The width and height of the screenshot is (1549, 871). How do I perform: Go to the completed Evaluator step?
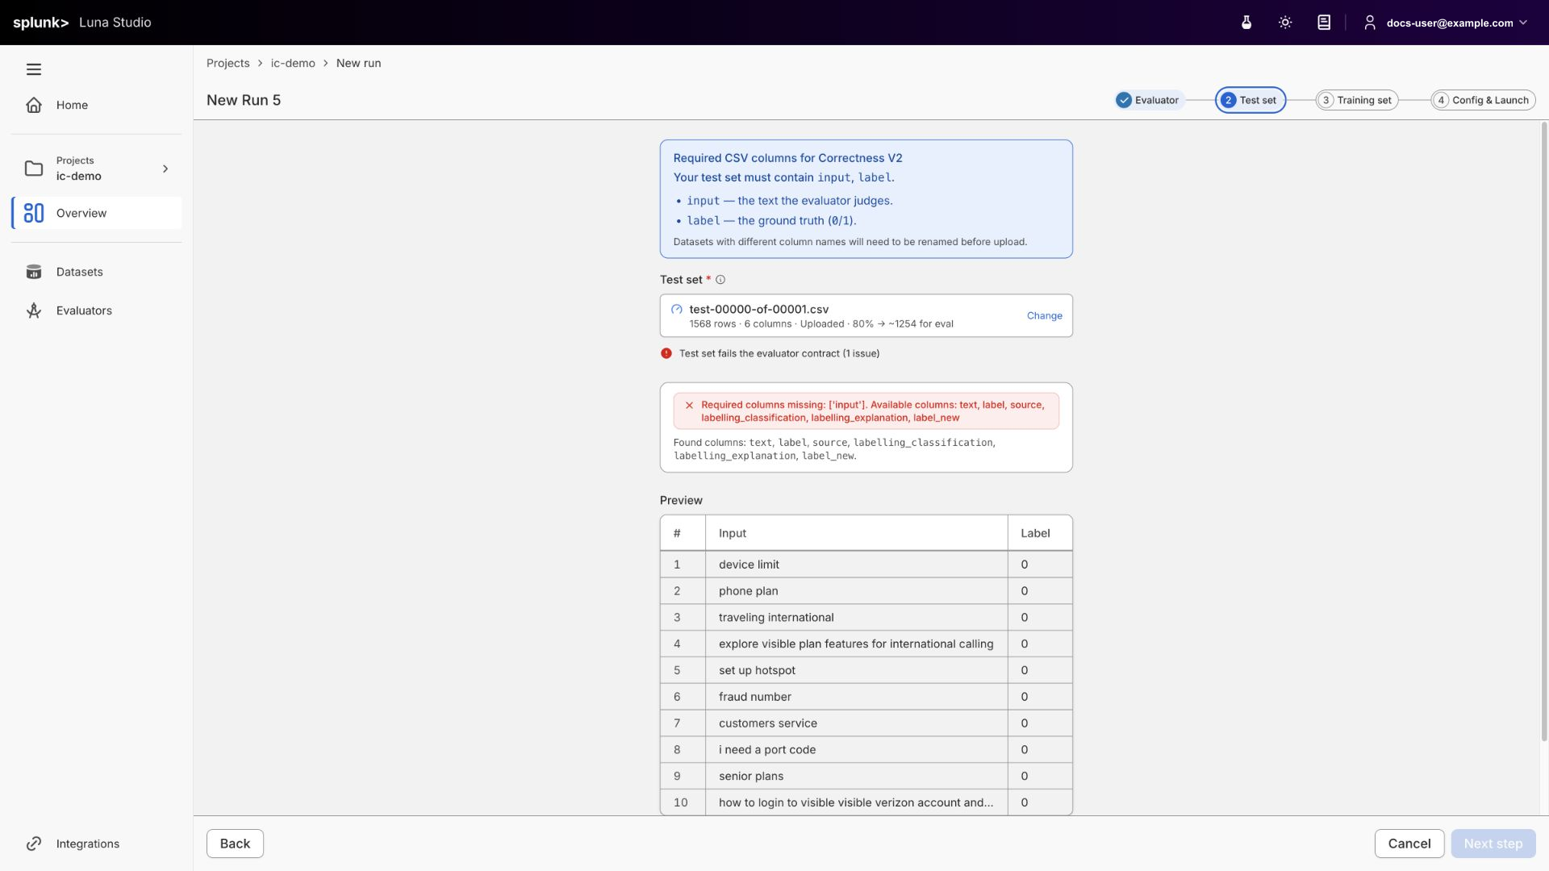click(1148, 100)
